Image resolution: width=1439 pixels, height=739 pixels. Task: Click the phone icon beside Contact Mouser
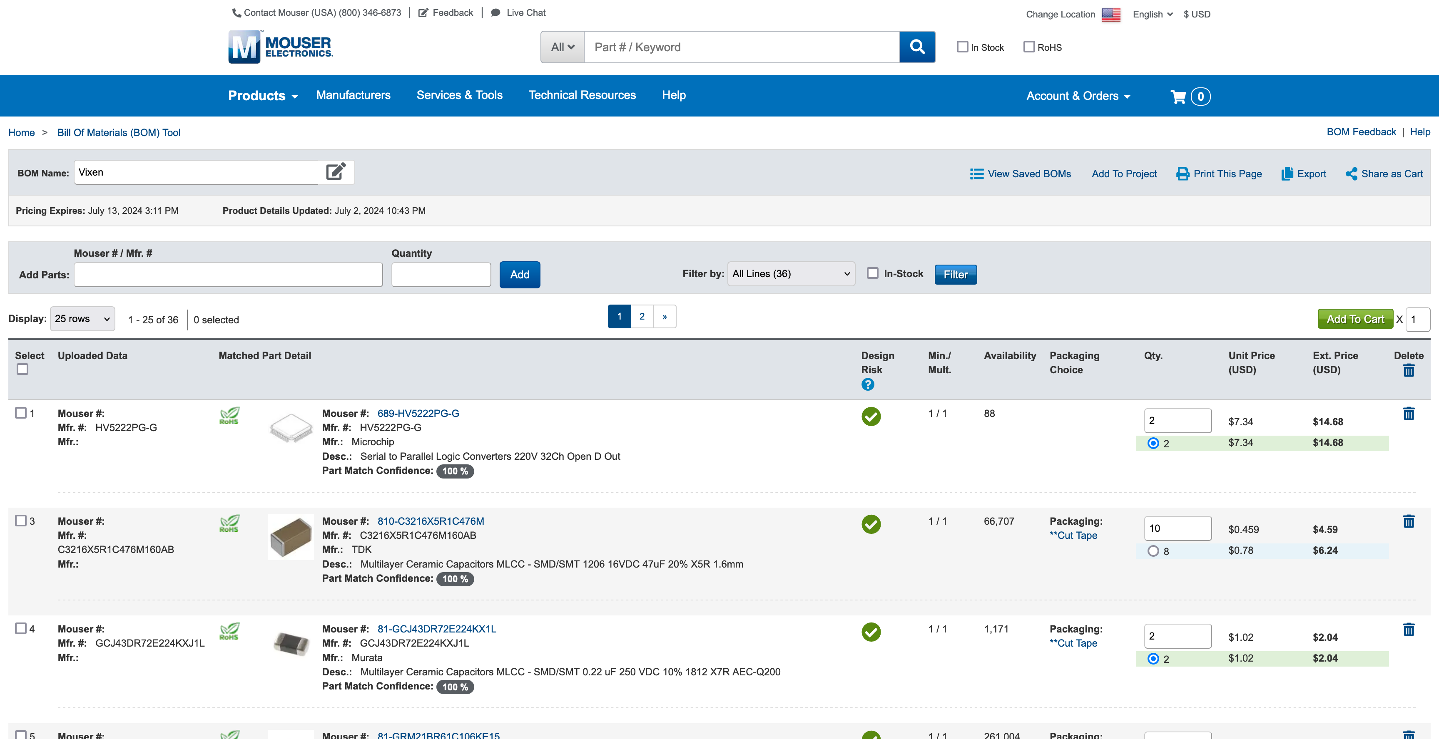pyautogui.click(x=237, y=13)
